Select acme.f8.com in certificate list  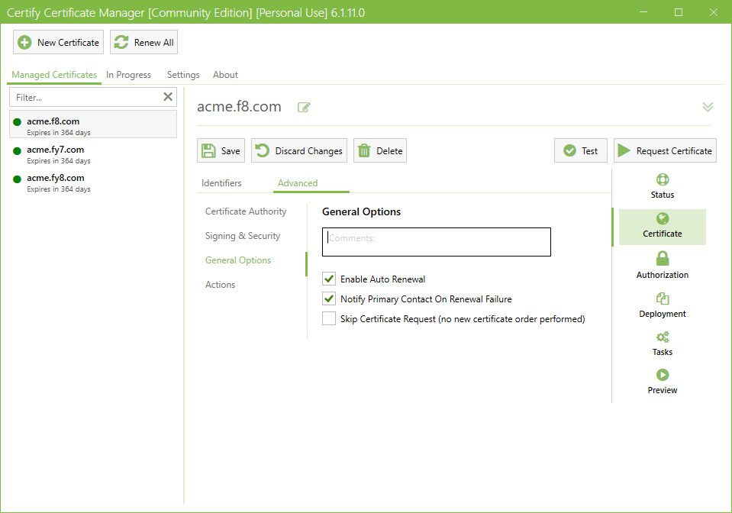(x=93, y=124)
